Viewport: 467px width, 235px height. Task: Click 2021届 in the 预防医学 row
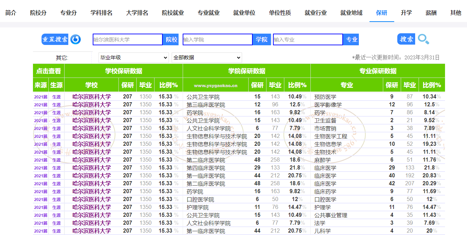point(41,97)
